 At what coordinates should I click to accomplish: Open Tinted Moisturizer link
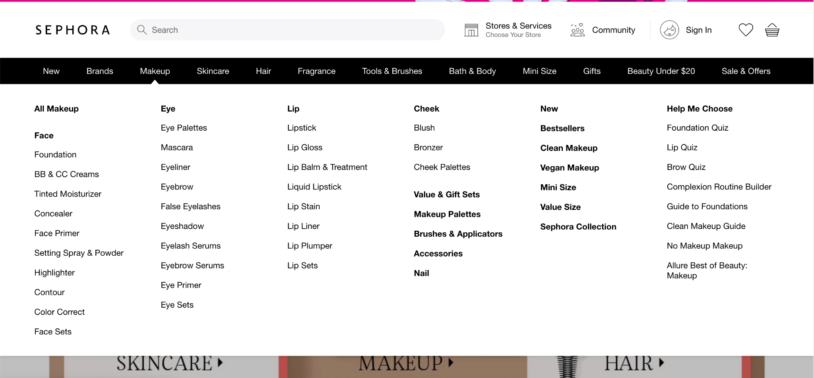[x=68, y=194]
